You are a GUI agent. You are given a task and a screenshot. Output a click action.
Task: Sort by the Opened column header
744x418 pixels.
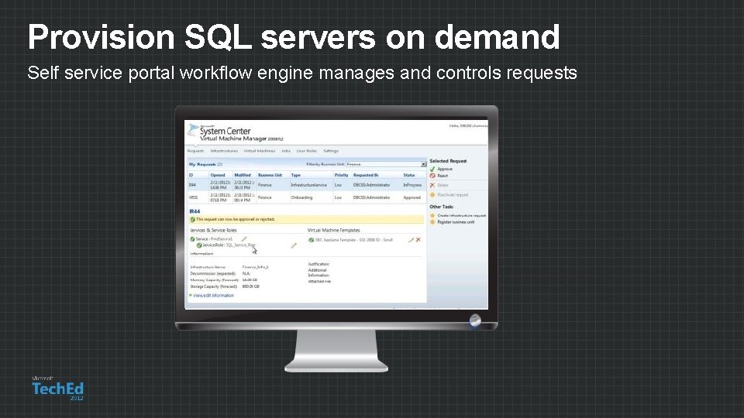(218, 175)
